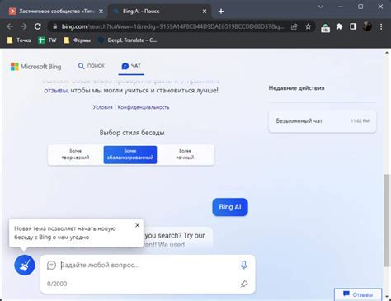Screen dimensions: 391x301
Task: Open the отзывы feedback link in text
Action: click(x=55, y=90)
